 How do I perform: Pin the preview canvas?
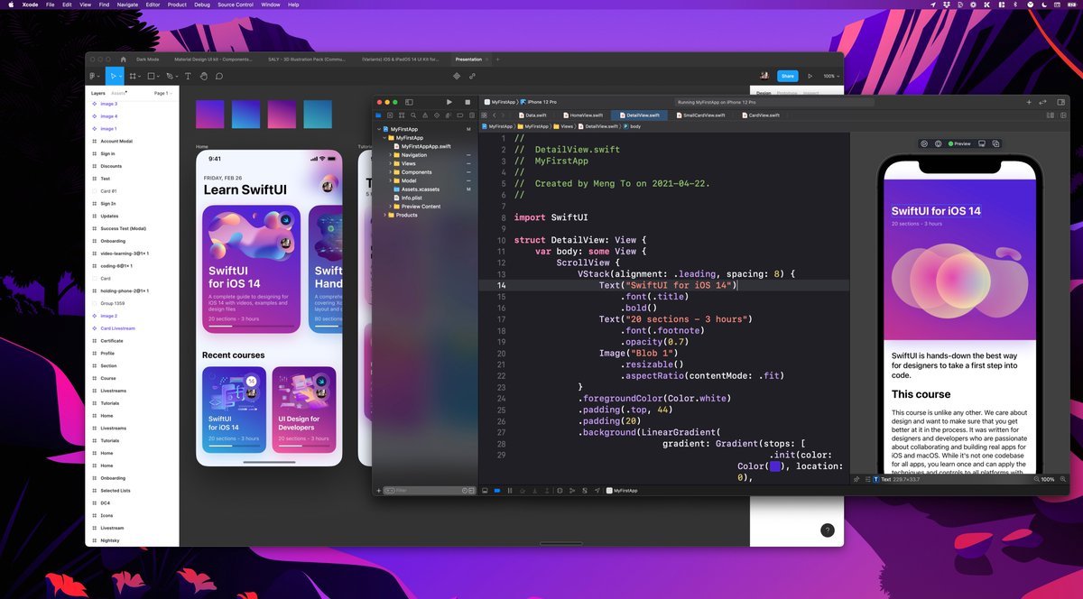point(856,479)
